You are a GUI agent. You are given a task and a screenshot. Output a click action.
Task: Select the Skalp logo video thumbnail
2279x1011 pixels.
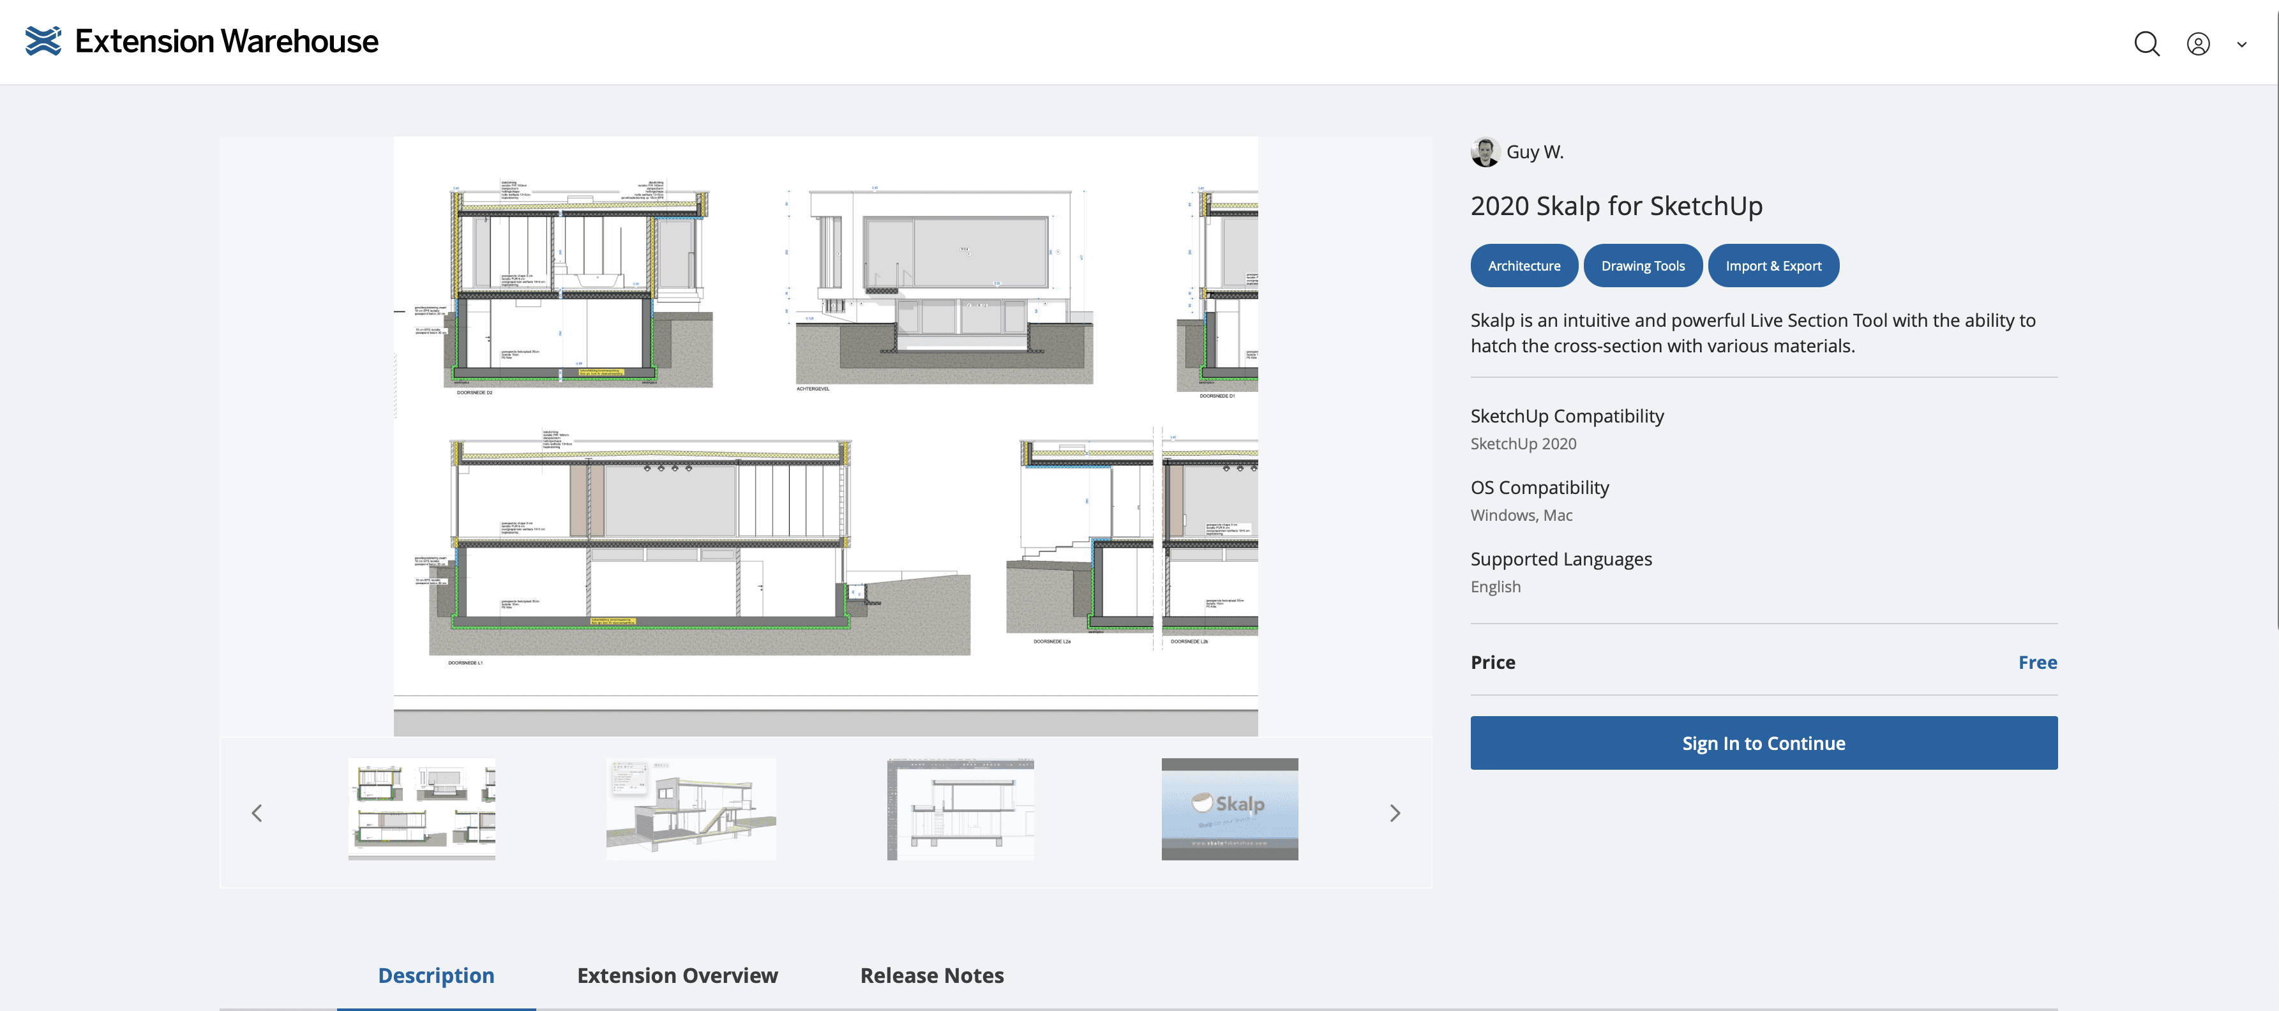click(1229, 809)
